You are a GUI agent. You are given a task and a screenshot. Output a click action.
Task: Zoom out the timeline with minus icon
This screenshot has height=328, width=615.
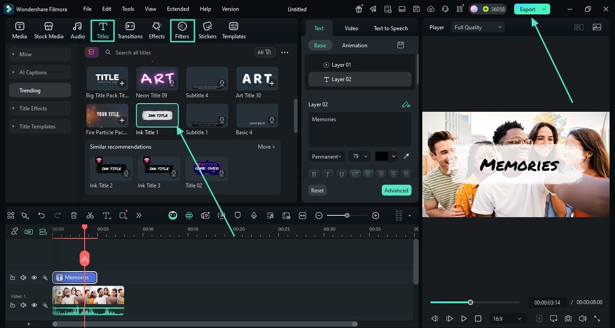click(x=319, y=215)
